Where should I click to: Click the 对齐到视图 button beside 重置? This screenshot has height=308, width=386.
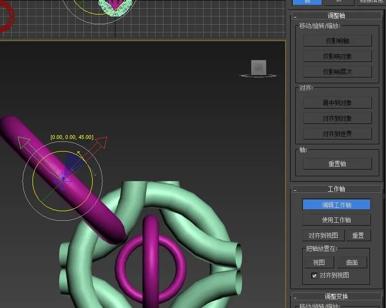pos(323,235)
